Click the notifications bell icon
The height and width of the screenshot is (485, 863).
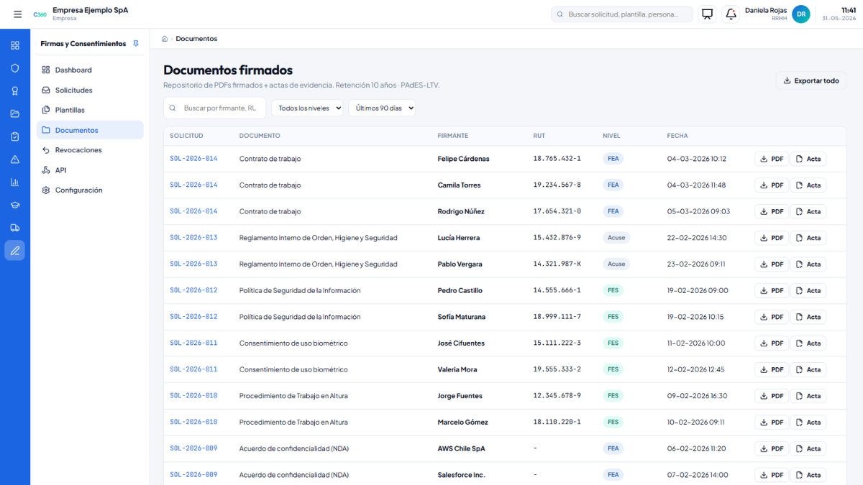point(731,14)
